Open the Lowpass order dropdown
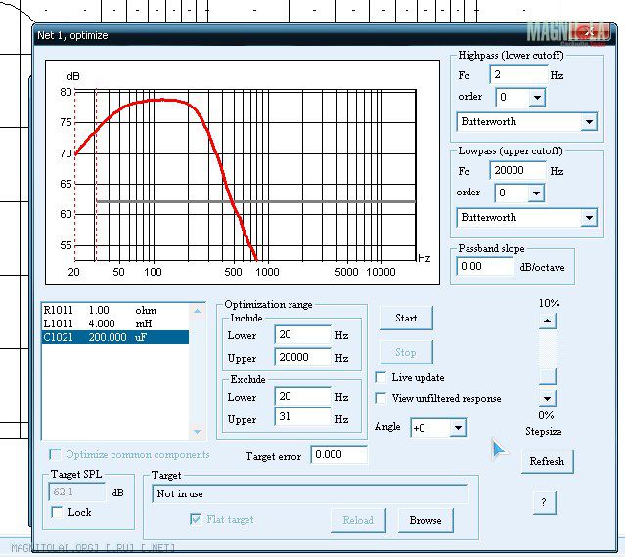This screenshot has height=557, width=625. (536, 193)
